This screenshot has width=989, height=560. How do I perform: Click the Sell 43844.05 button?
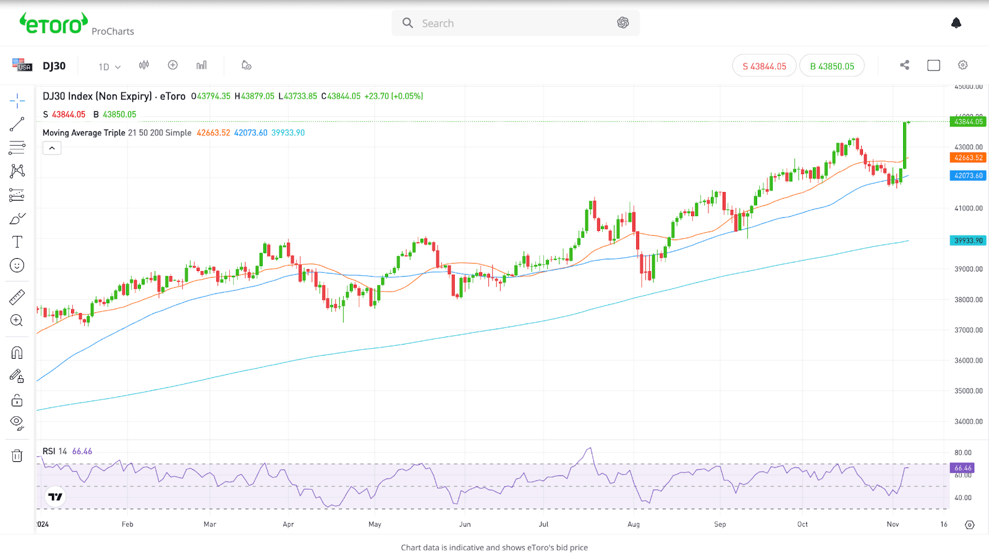(764, 66)
